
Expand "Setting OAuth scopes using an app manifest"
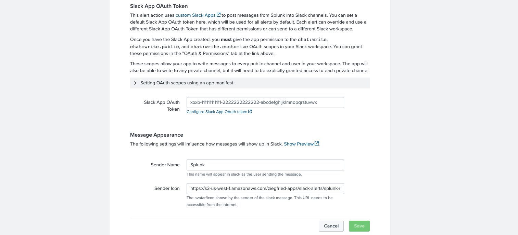point(187,83)
